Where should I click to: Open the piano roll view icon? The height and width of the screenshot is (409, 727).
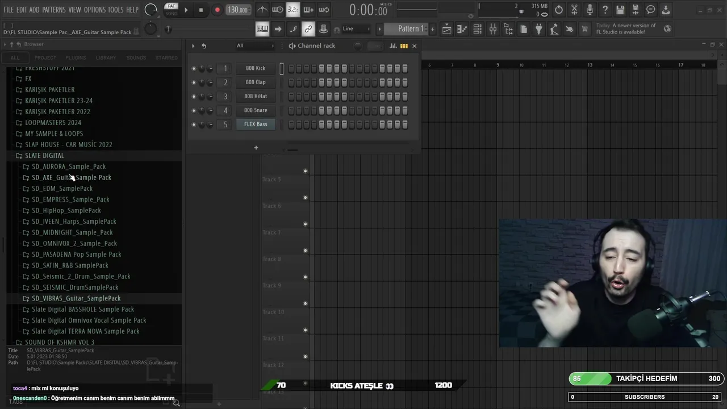462,29
